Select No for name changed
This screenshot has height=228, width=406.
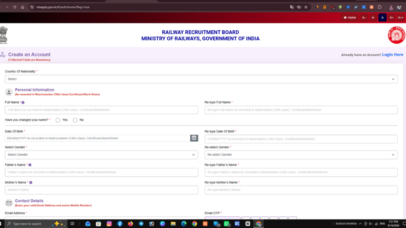point(75,120)
